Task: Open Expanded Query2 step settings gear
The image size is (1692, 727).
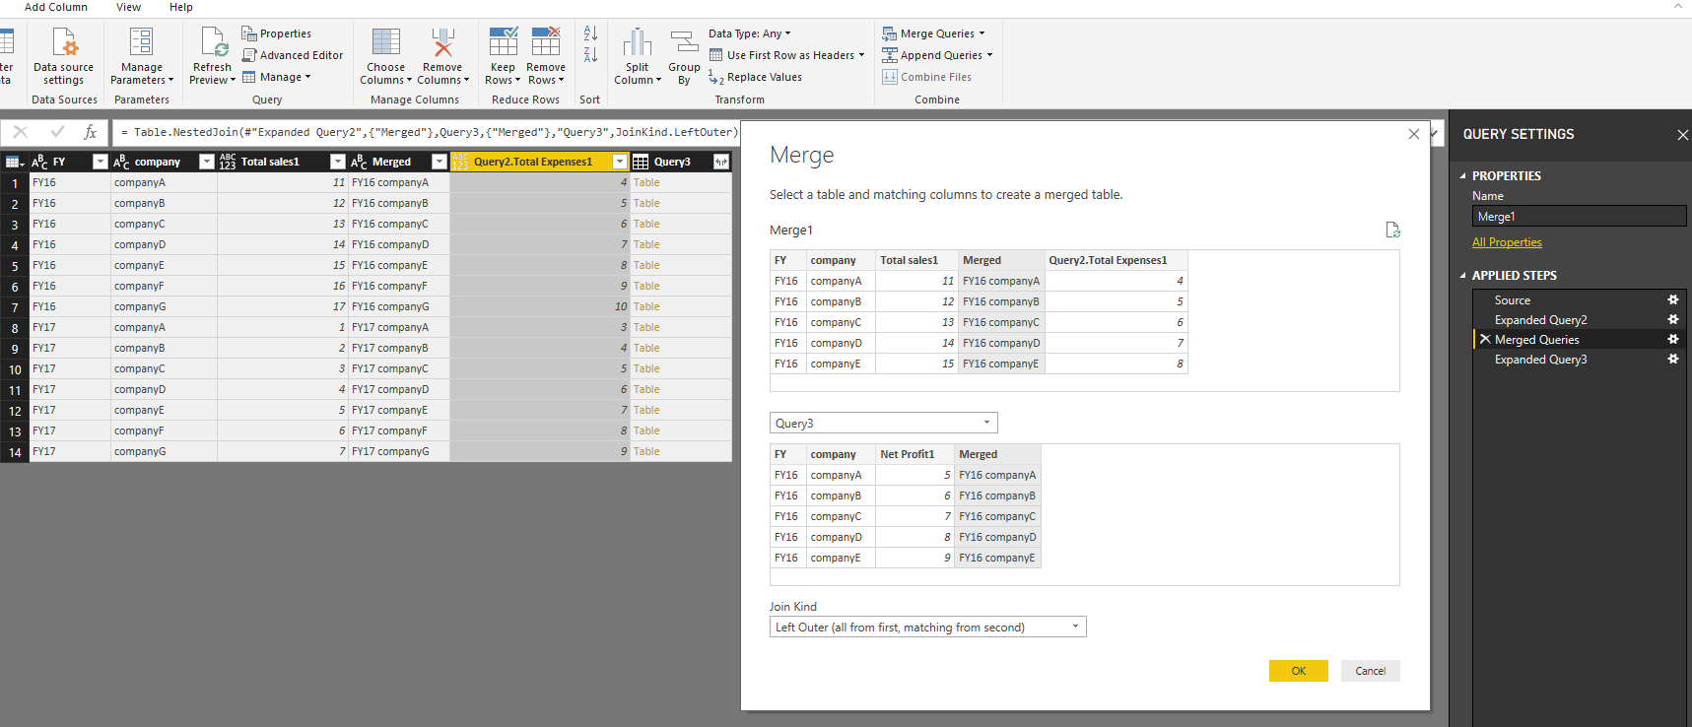Action: point(1672,319)
